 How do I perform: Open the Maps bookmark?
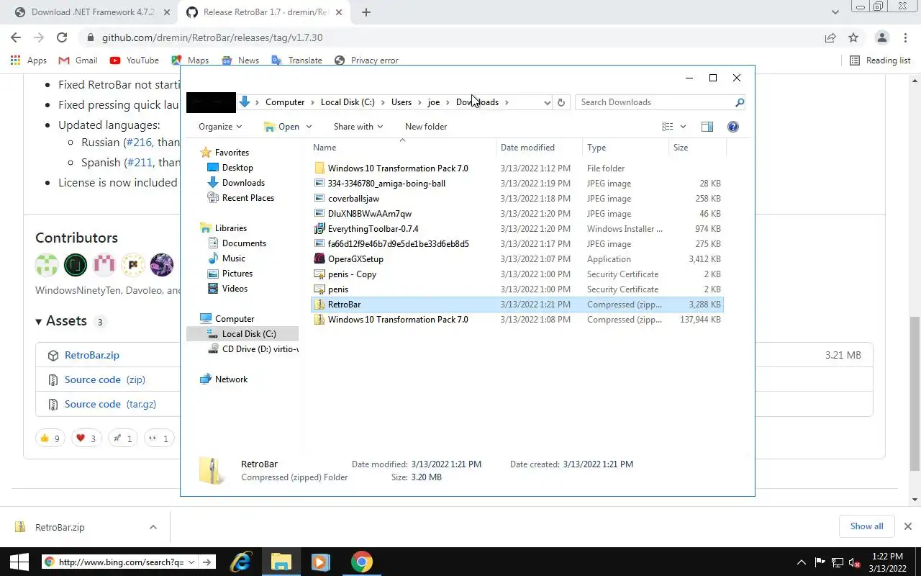tap(190, 60)
